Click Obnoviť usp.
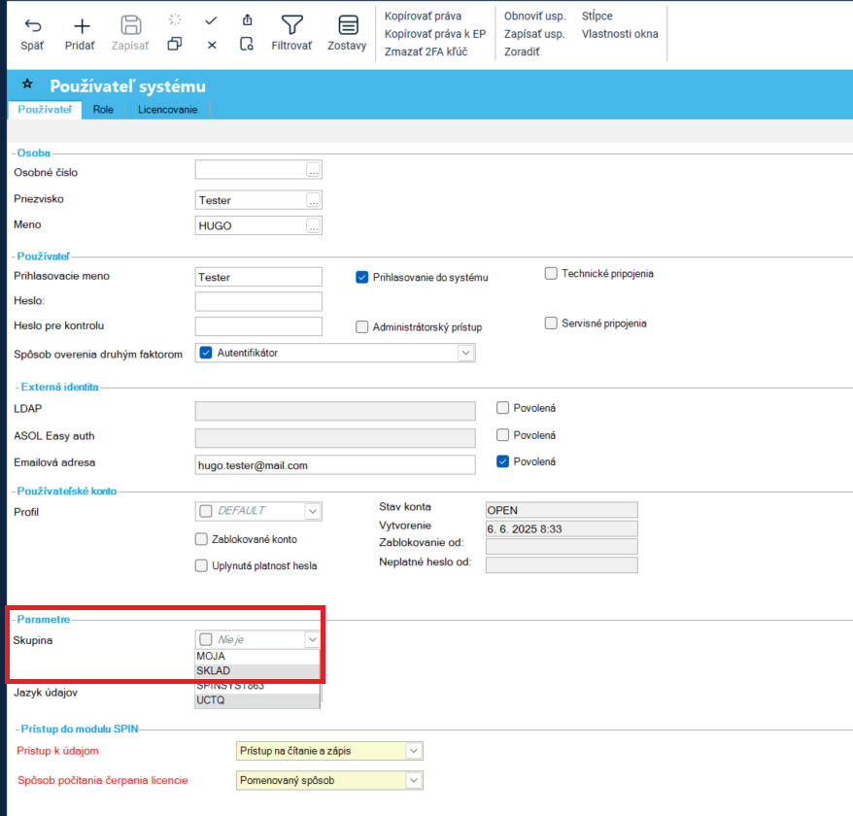 coord(534,16)
